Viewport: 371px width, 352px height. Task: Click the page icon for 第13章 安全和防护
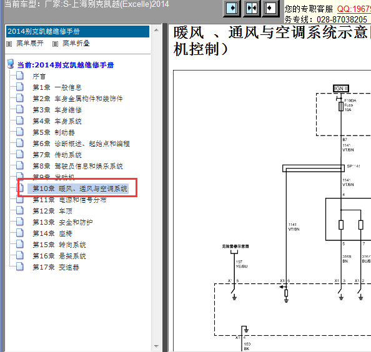tap(20, 222)
